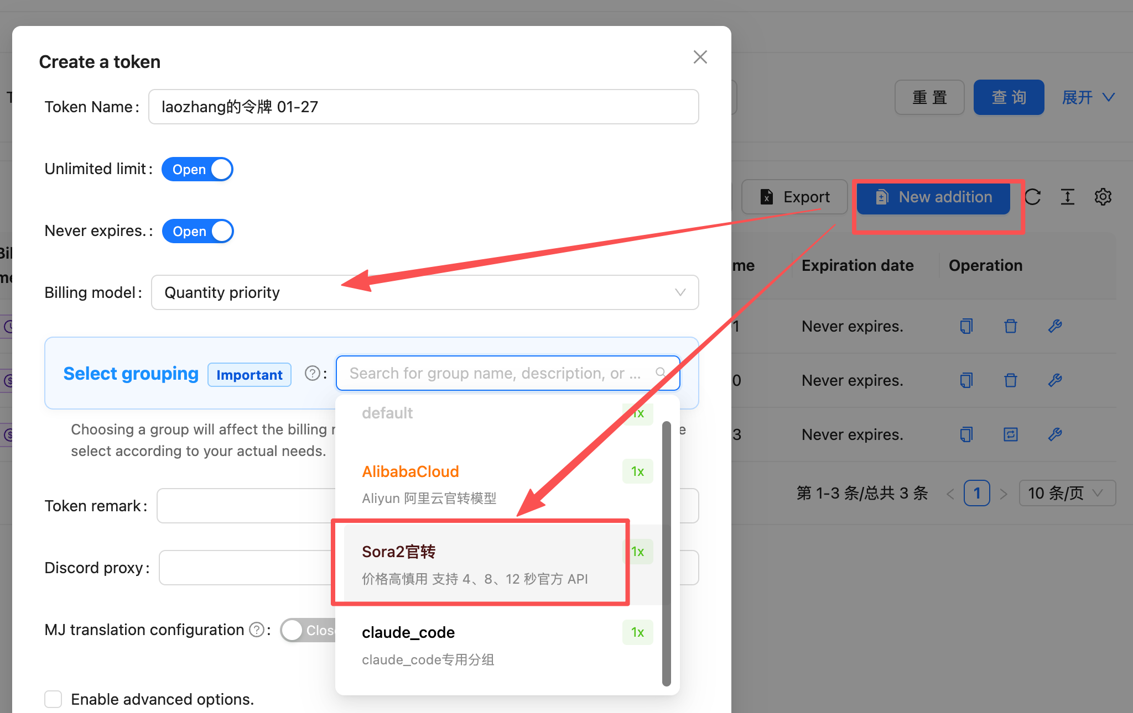
Task: Toggle off the Unlimited limit switch
Action: point(197,169)
